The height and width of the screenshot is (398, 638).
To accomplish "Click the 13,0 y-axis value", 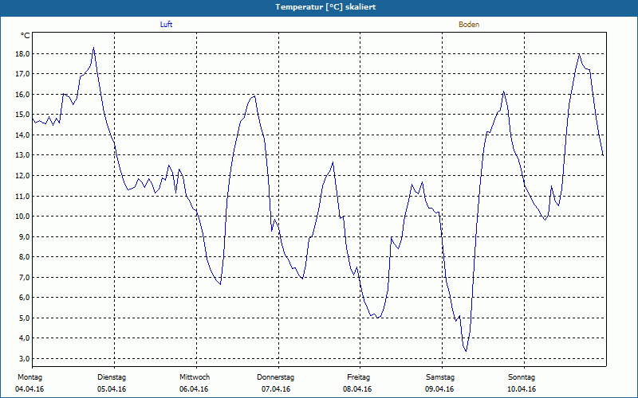I will [x=24, y=155].
